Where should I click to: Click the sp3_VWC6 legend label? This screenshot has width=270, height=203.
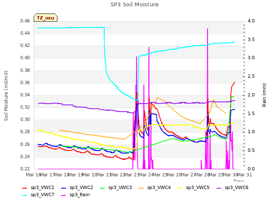[236, 187]
